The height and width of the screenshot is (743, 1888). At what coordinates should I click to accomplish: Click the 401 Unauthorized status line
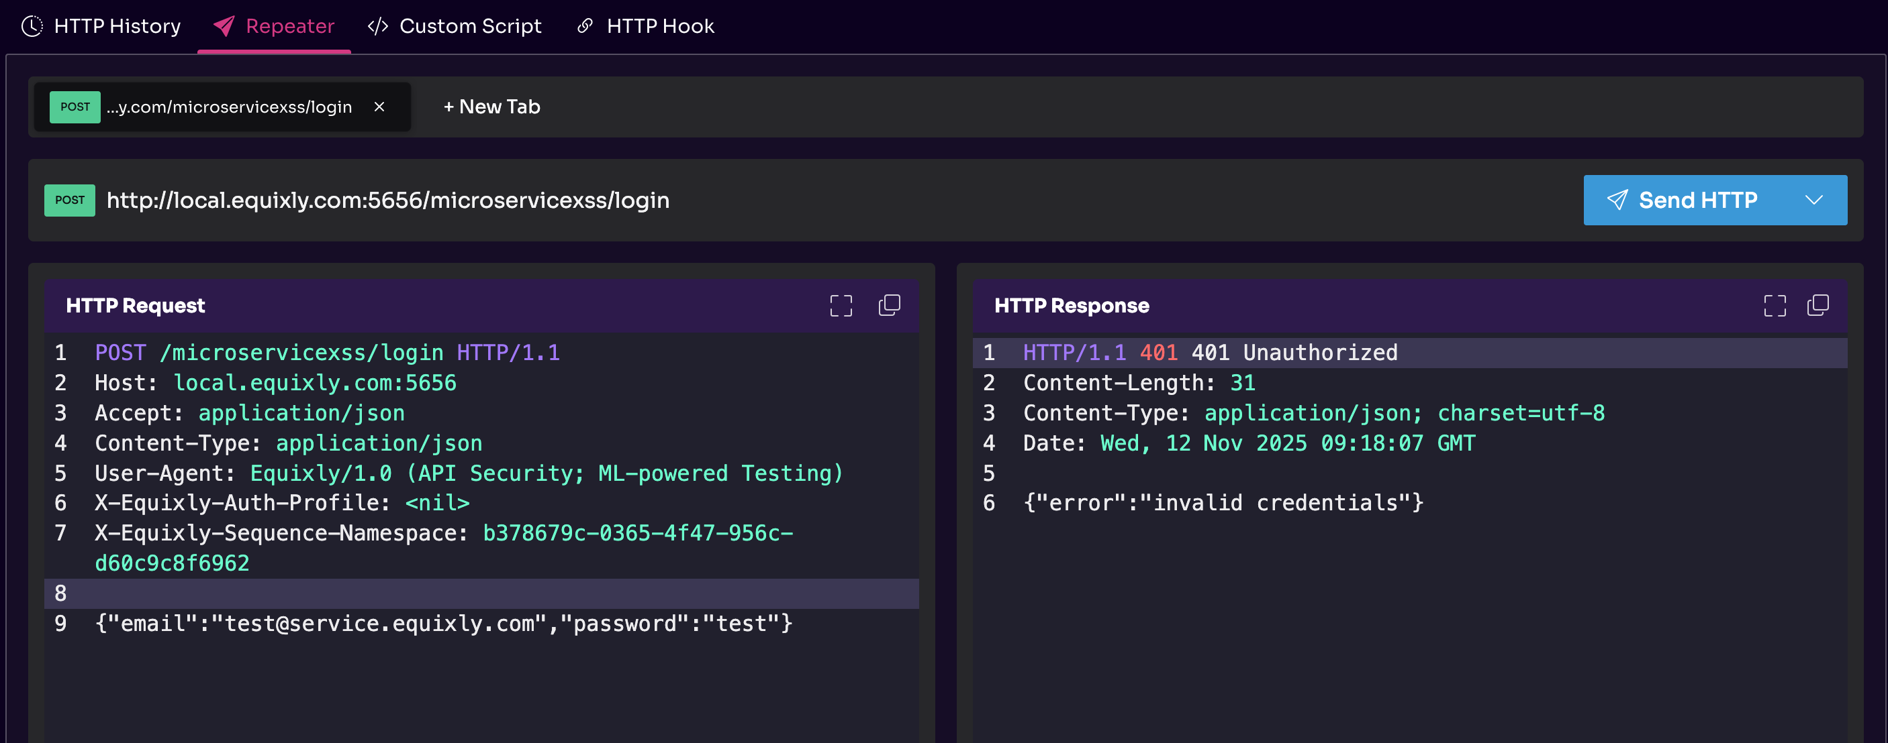(1209, 353)
